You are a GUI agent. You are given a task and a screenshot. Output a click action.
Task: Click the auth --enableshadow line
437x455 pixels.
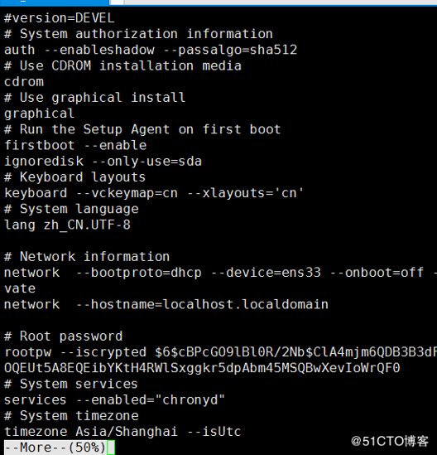click(x=151, y=50)
